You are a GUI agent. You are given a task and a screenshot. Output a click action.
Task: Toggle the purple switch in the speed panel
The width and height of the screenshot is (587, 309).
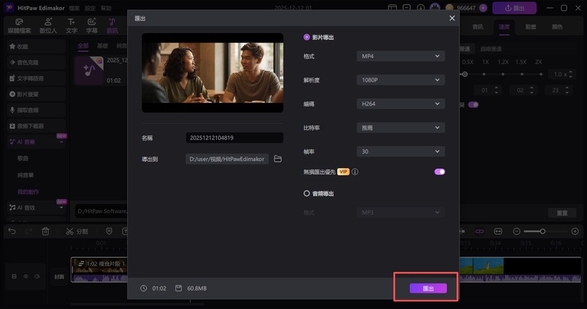coord(473,104)
